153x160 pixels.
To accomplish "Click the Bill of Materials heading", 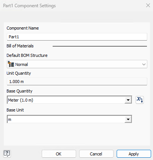I will (20, 46).
